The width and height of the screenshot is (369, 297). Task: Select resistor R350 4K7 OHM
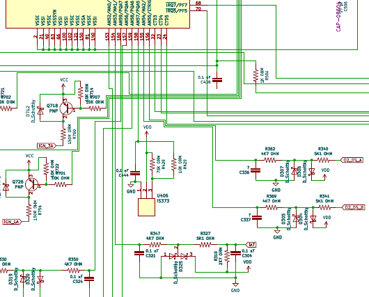pos(73,270)
